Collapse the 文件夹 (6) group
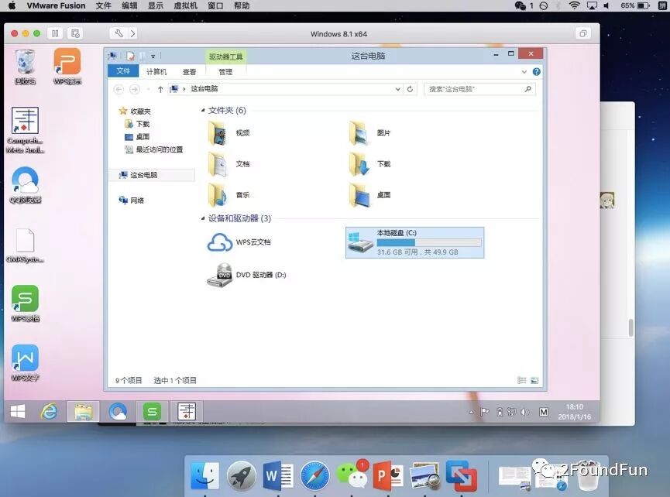The height and width of the screenshot is (497, 670). pos(203,110)
